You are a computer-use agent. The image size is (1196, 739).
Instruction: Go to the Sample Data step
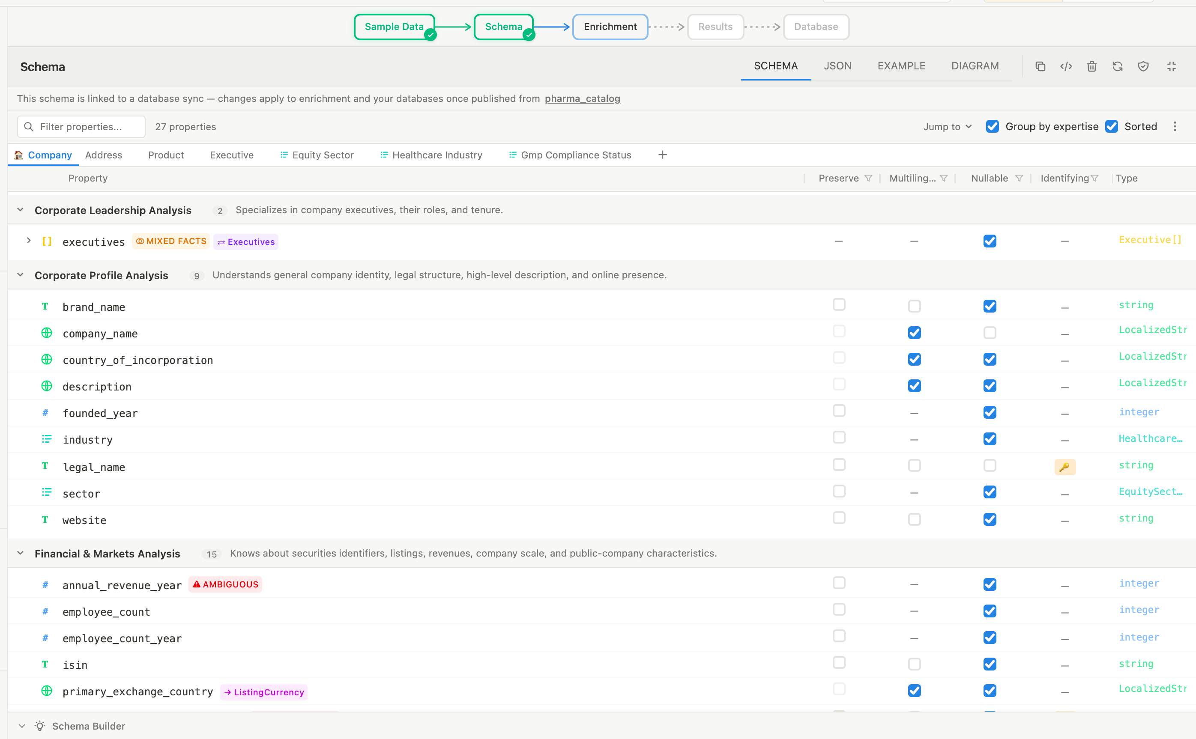coord(394,27)
